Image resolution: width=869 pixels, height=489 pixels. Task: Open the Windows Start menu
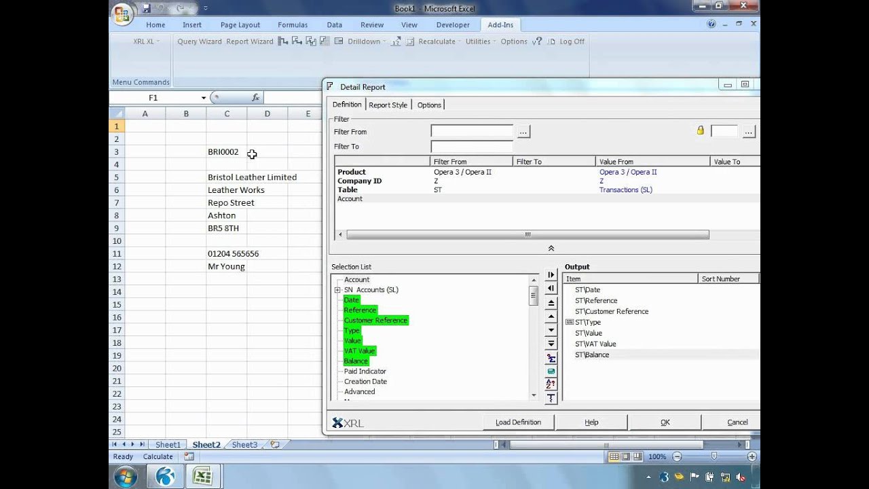(x=126, y=476)
